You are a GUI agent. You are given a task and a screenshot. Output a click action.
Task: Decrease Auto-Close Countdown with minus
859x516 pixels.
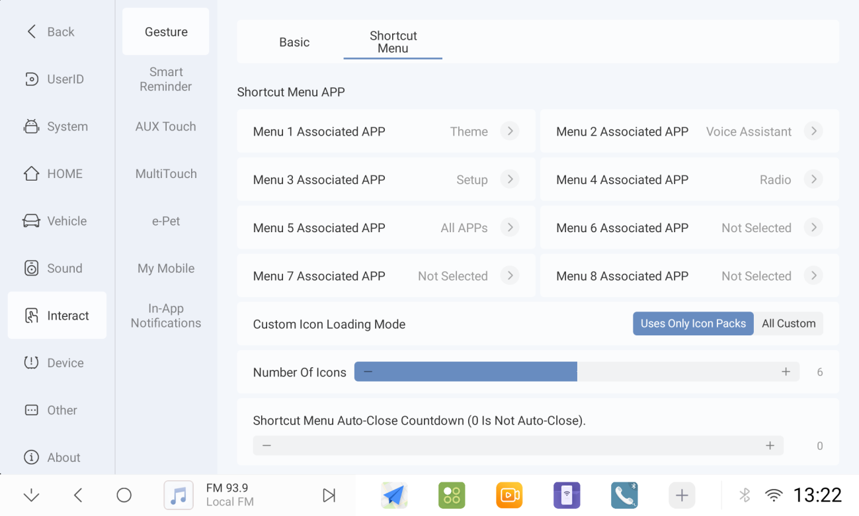click(x=266, y=446)
